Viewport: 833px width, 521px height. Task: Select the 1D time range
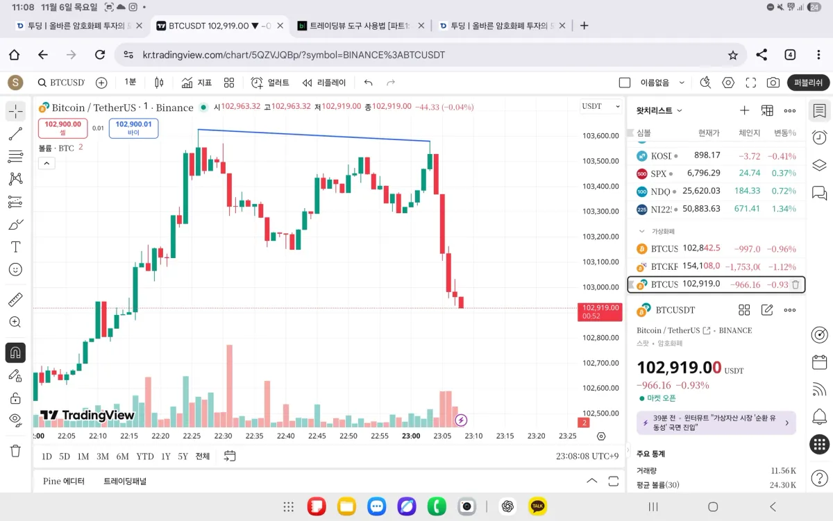click(x=47, y=456)
